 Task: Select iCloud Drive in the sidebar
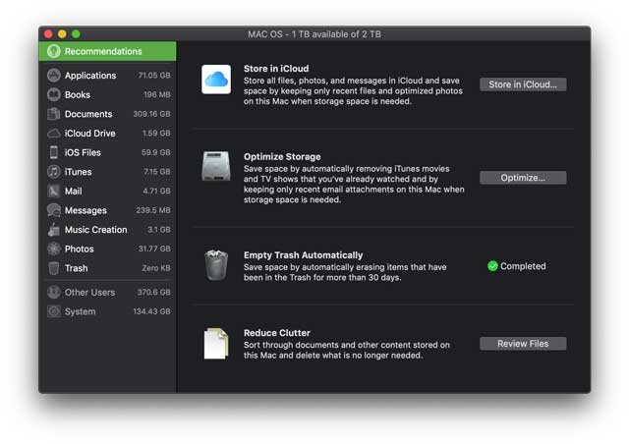[x=107, y=134]
